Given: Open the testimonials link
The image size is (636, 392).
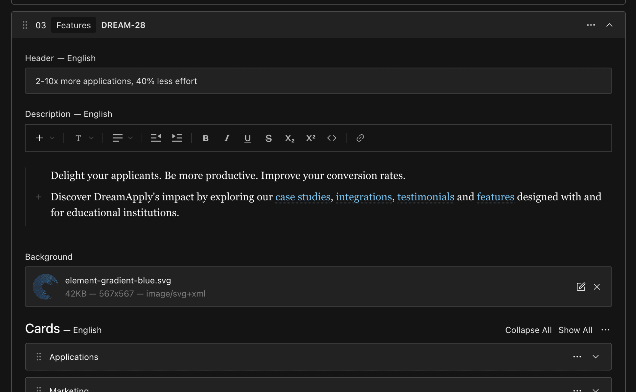Looking at the screenshot, I should tap(426, 197).
